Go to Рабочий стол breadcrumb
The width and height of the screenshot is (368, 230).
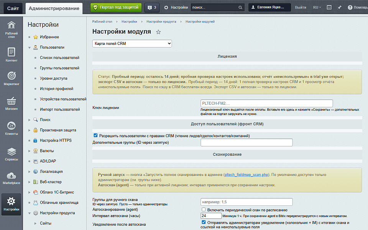click(x=102, y=21)
